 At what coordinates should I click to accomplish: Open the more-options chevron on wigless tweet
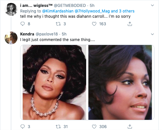152,5
